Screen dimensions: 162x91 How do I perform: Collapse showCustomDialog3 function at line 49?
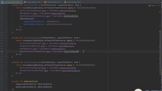click(7, 62)
